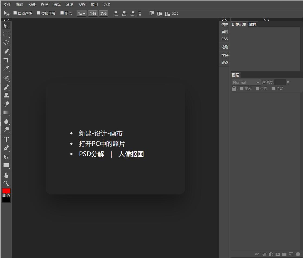This screenshot has height=258, width=303.
Task: Select the Hand tool
Action: click(x=6, y=175)
